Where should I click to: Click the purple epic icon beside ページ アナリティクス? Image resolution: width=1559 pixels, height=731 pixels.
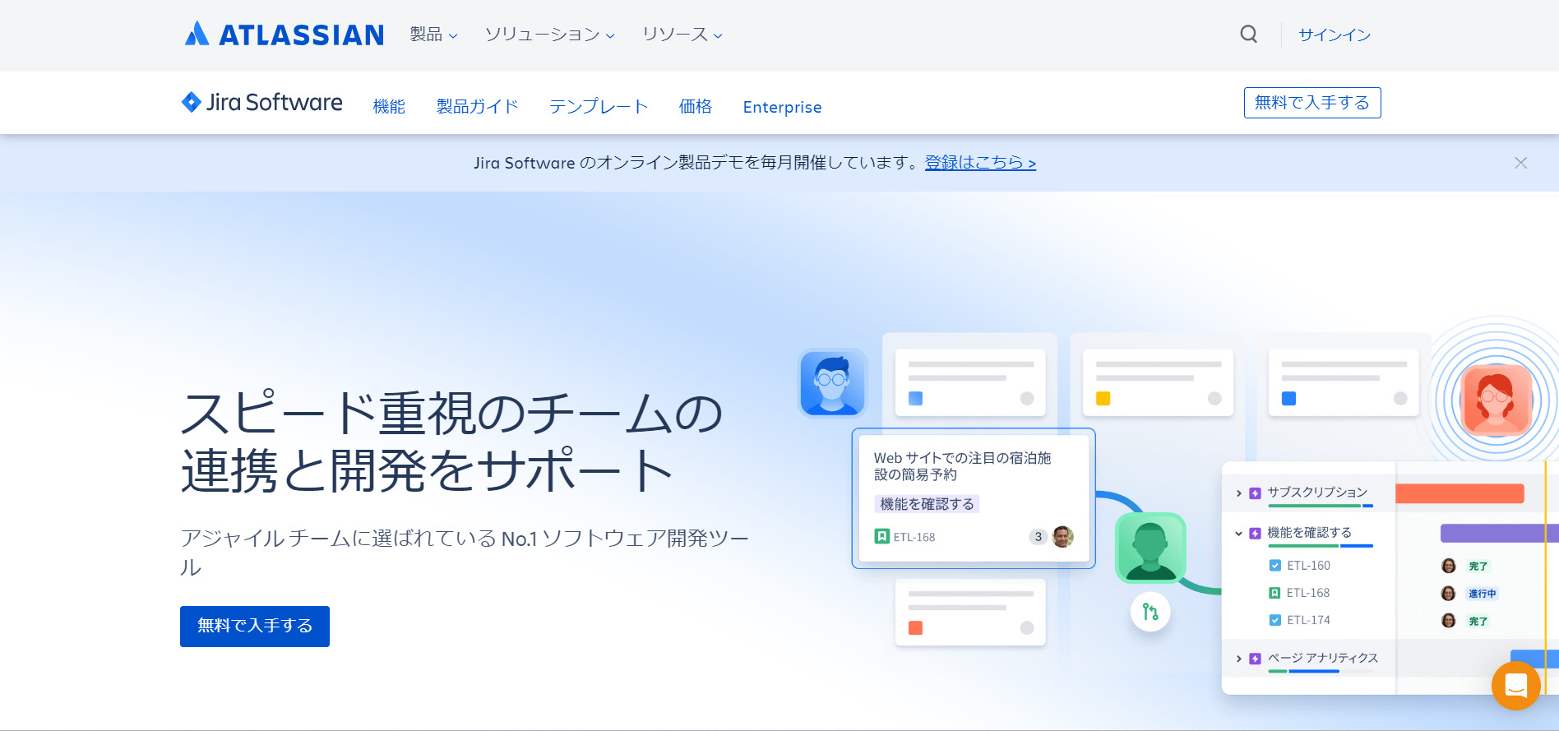point(1255,659)
